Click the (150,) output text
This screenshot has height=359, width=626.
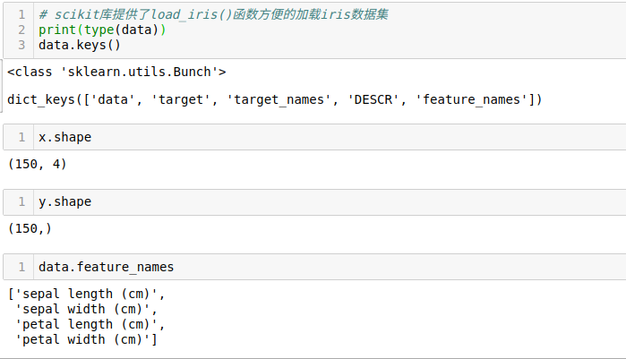pyautogui.click(x=30, y=228)
